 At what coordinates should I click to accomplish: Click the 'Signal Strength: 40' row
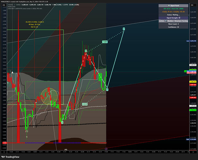point(173,18)
